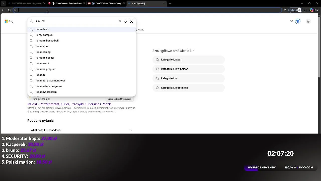Pick the 'iun mascot' suggestion

82,63
